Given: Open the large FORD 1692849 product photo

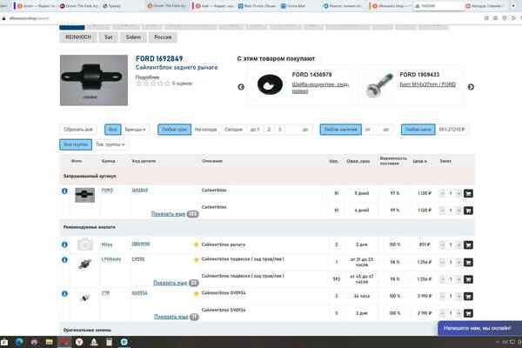Looking at the screenshot, I should 94,80.
